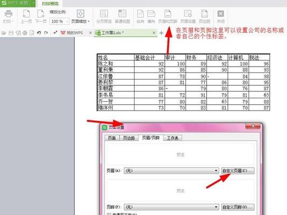Click the custom header (自定义页眉) button
Image resolution: width=287 pixels, height=215 pixels.
tap(237, 170)
